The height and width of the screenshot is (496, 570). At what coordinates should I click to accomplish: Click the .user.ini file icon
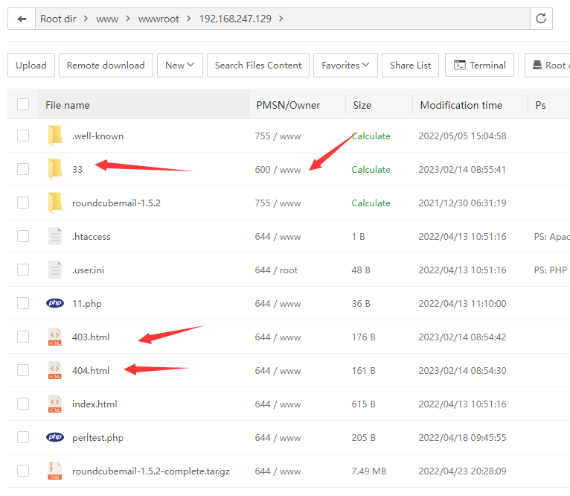tap(55, 270)
